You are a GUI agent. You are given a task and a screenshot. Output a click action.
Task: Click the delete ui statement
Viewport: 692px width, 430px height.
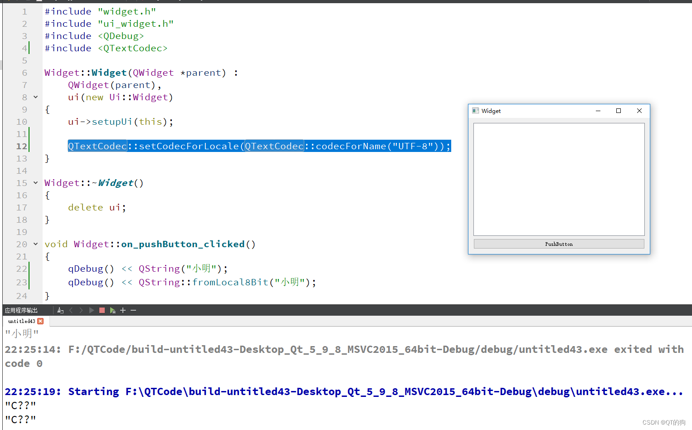(97, 207)
